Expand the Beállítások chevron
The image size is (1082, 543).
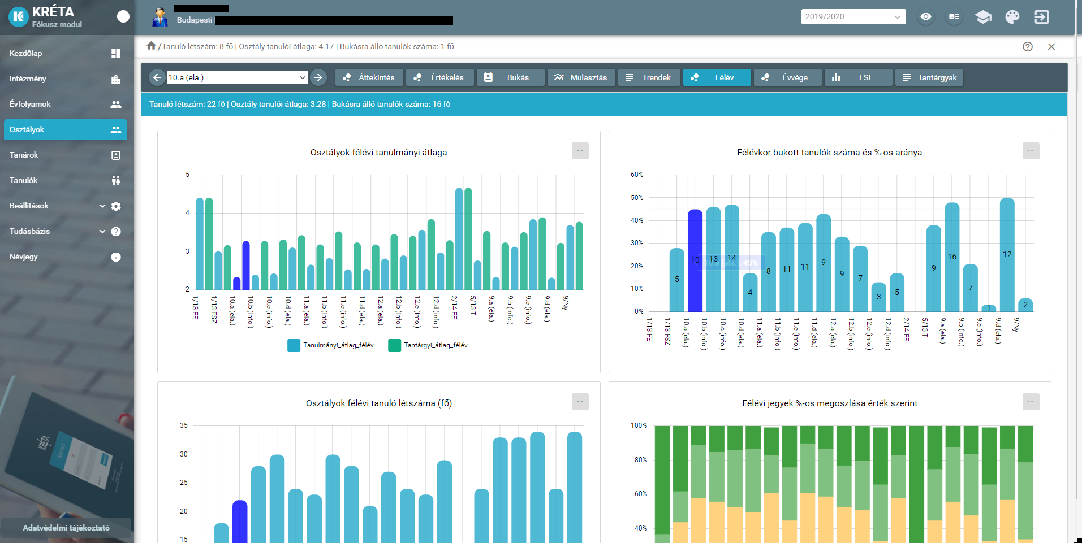pos(102,206)
